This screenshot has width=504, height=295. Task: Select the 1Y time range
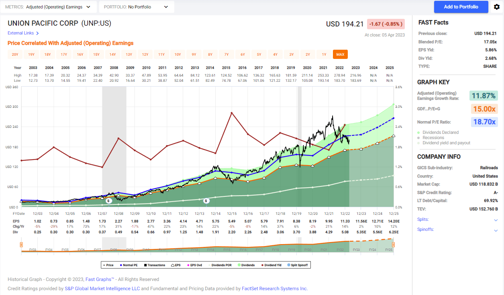324,55
